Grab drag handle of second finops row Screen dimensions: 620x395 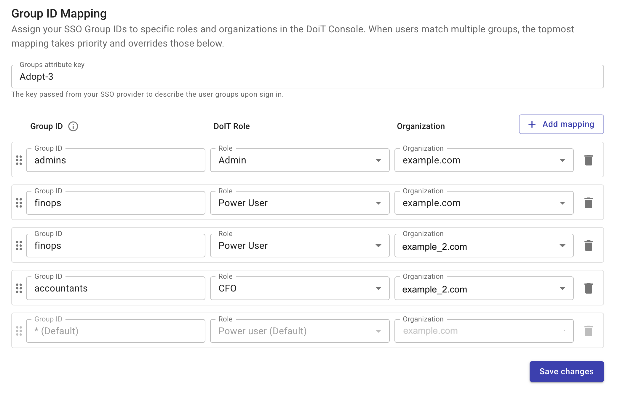19,246
